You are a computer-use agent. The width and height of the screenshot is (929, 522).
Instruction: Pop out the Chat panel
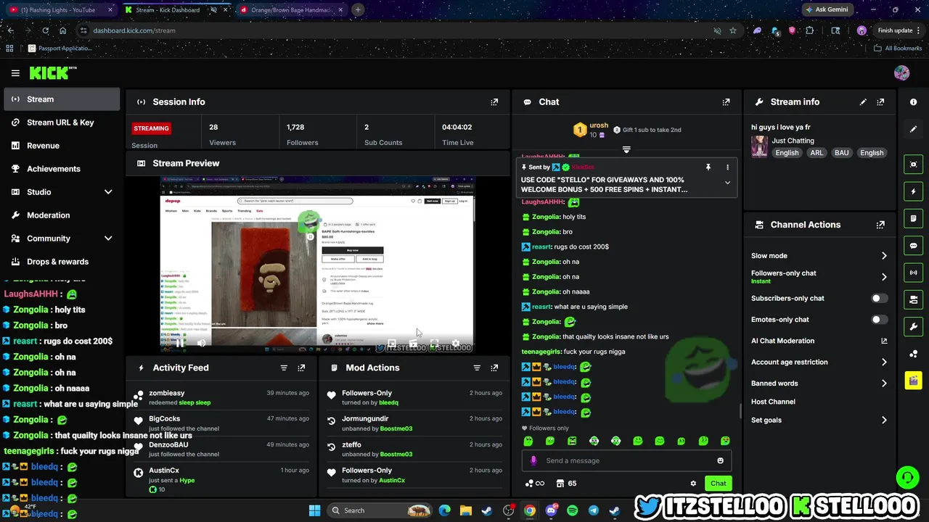[x=726, y=102]
